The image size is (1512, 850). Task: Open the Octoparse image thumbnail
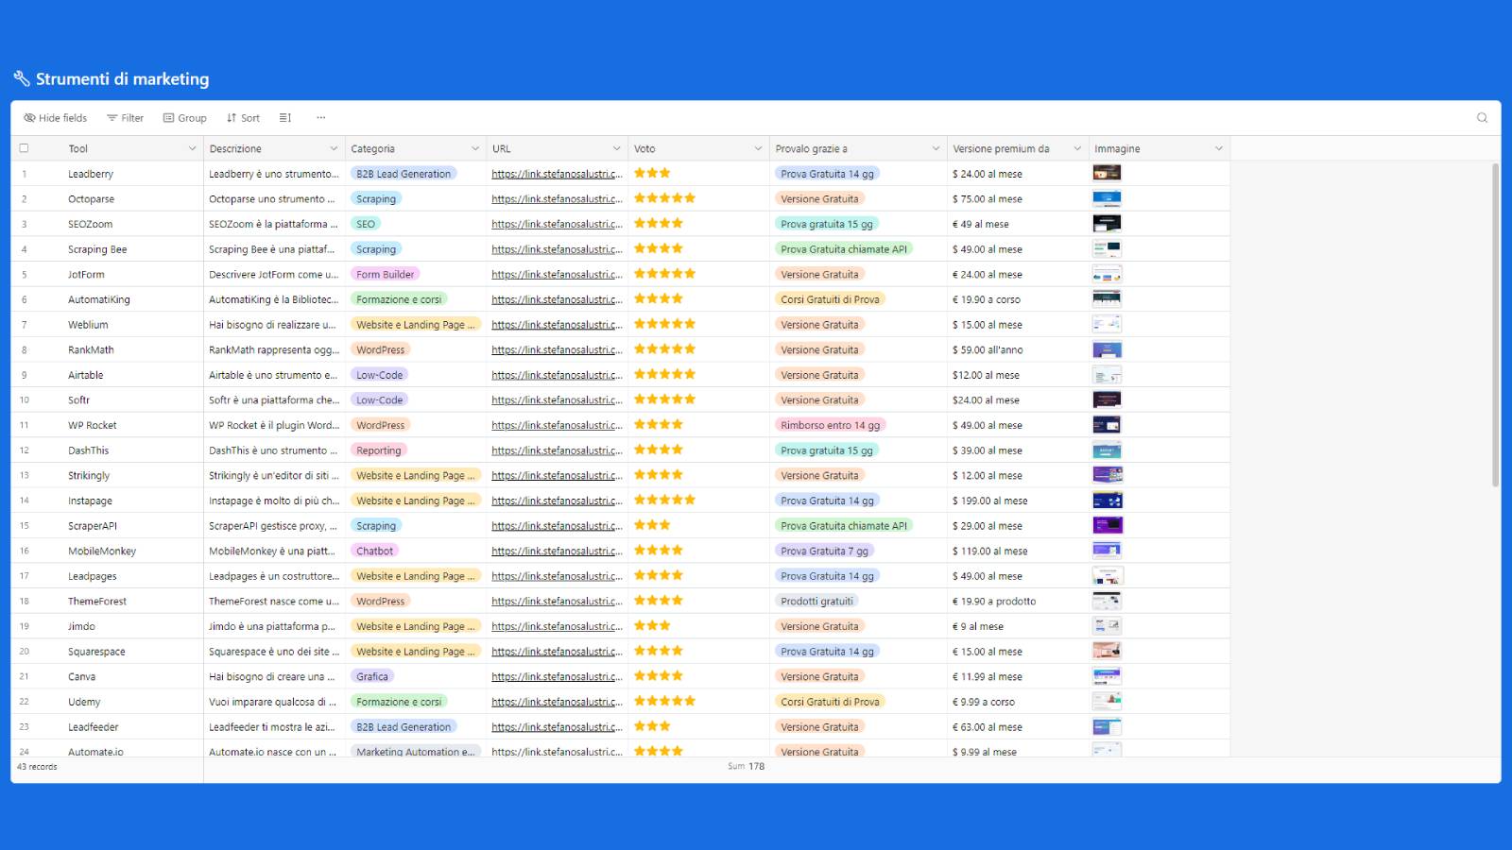[x=1107, y=198]
